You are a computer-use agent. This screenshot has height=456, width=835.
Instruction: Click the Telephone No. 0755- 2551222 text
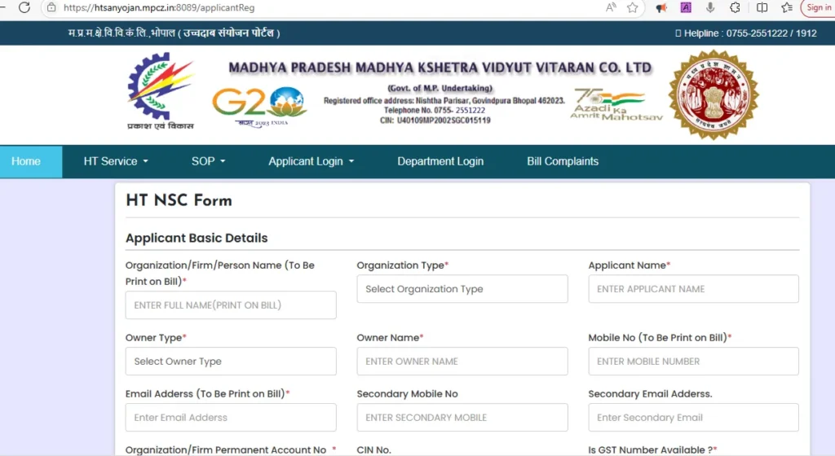click(435, 111)
